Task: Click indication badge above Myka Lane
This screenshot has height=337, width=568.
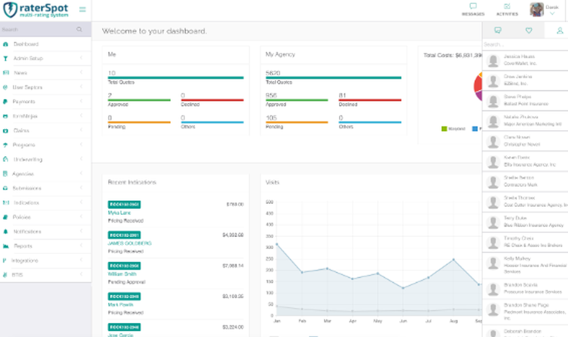Action: (x=124, y=205)
